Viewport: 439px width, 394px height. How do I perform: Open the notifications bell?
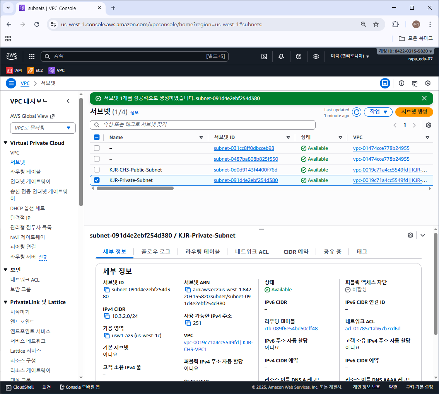[x=281, y=56]
